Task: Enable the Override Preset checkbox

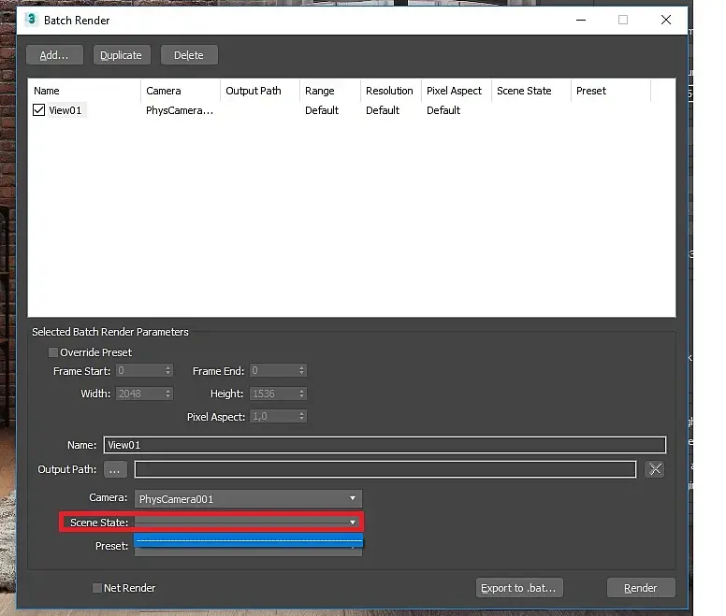Action: 53,352
